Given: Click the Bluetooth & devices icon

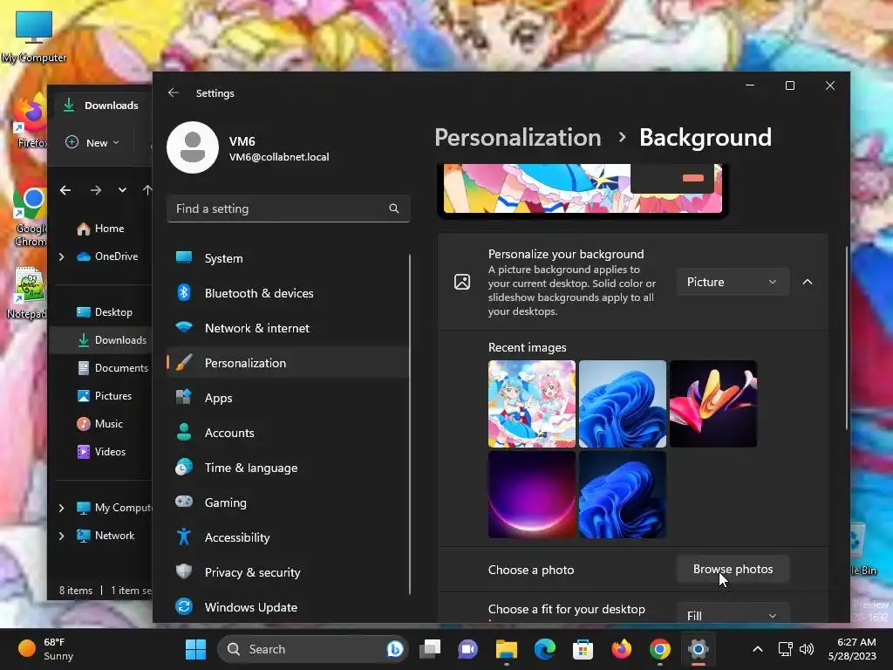Looking at the screenshot, I should (x=184, y=293).
